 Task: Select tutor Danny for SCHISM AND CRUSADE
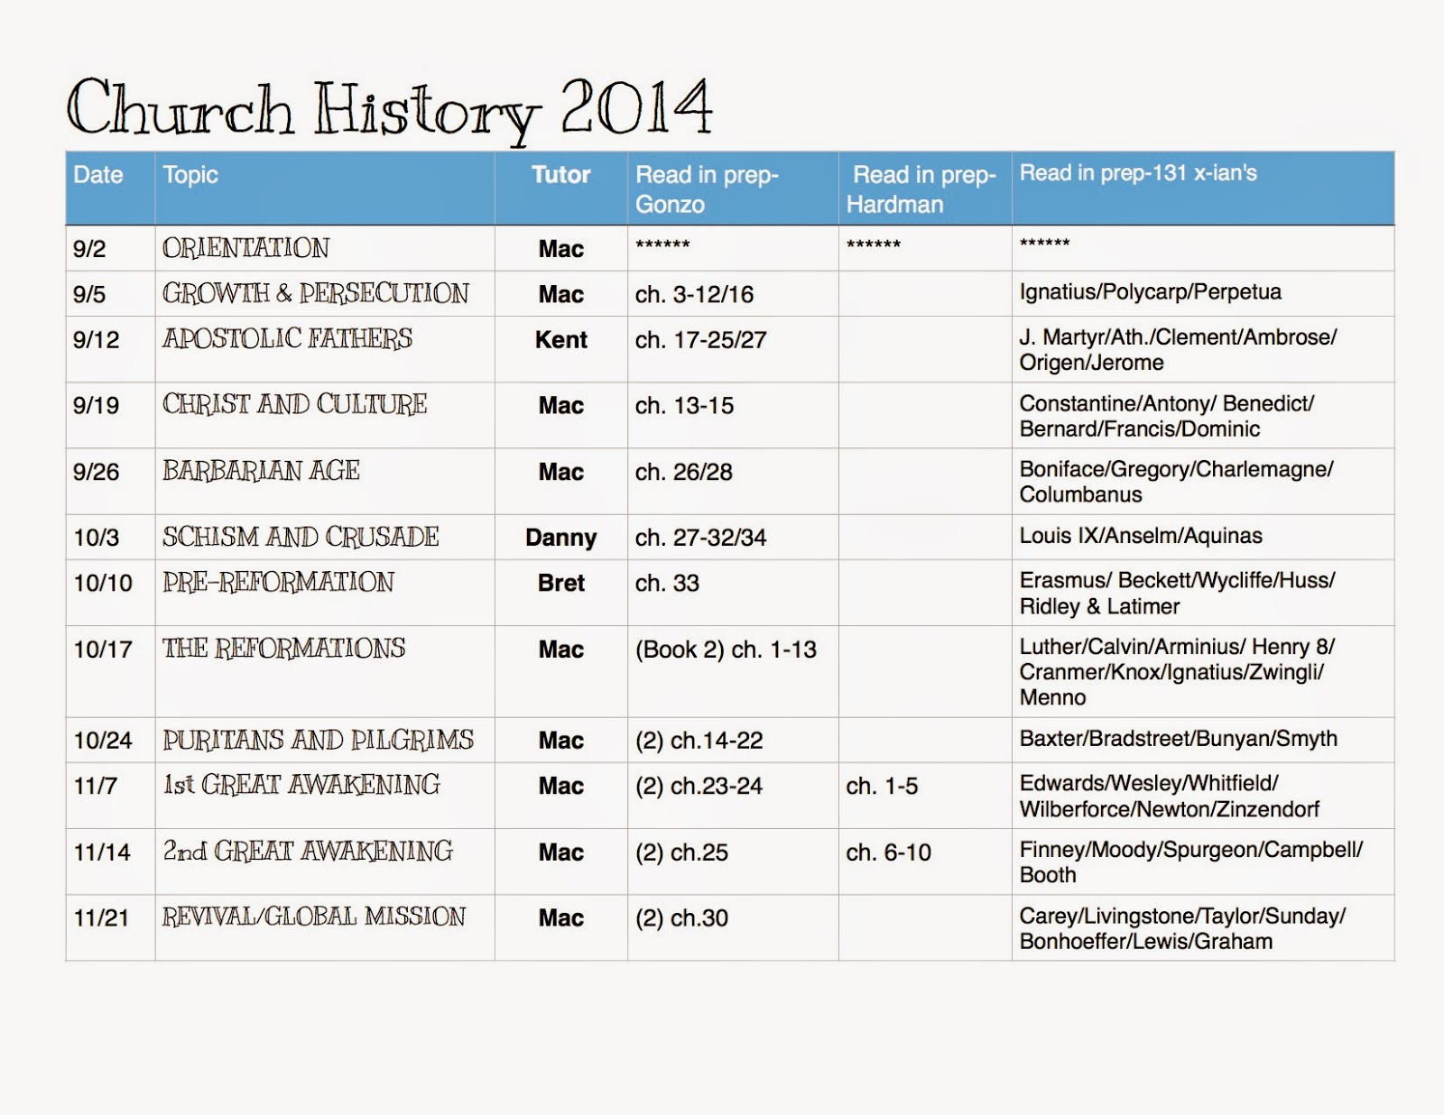(560, 537)
